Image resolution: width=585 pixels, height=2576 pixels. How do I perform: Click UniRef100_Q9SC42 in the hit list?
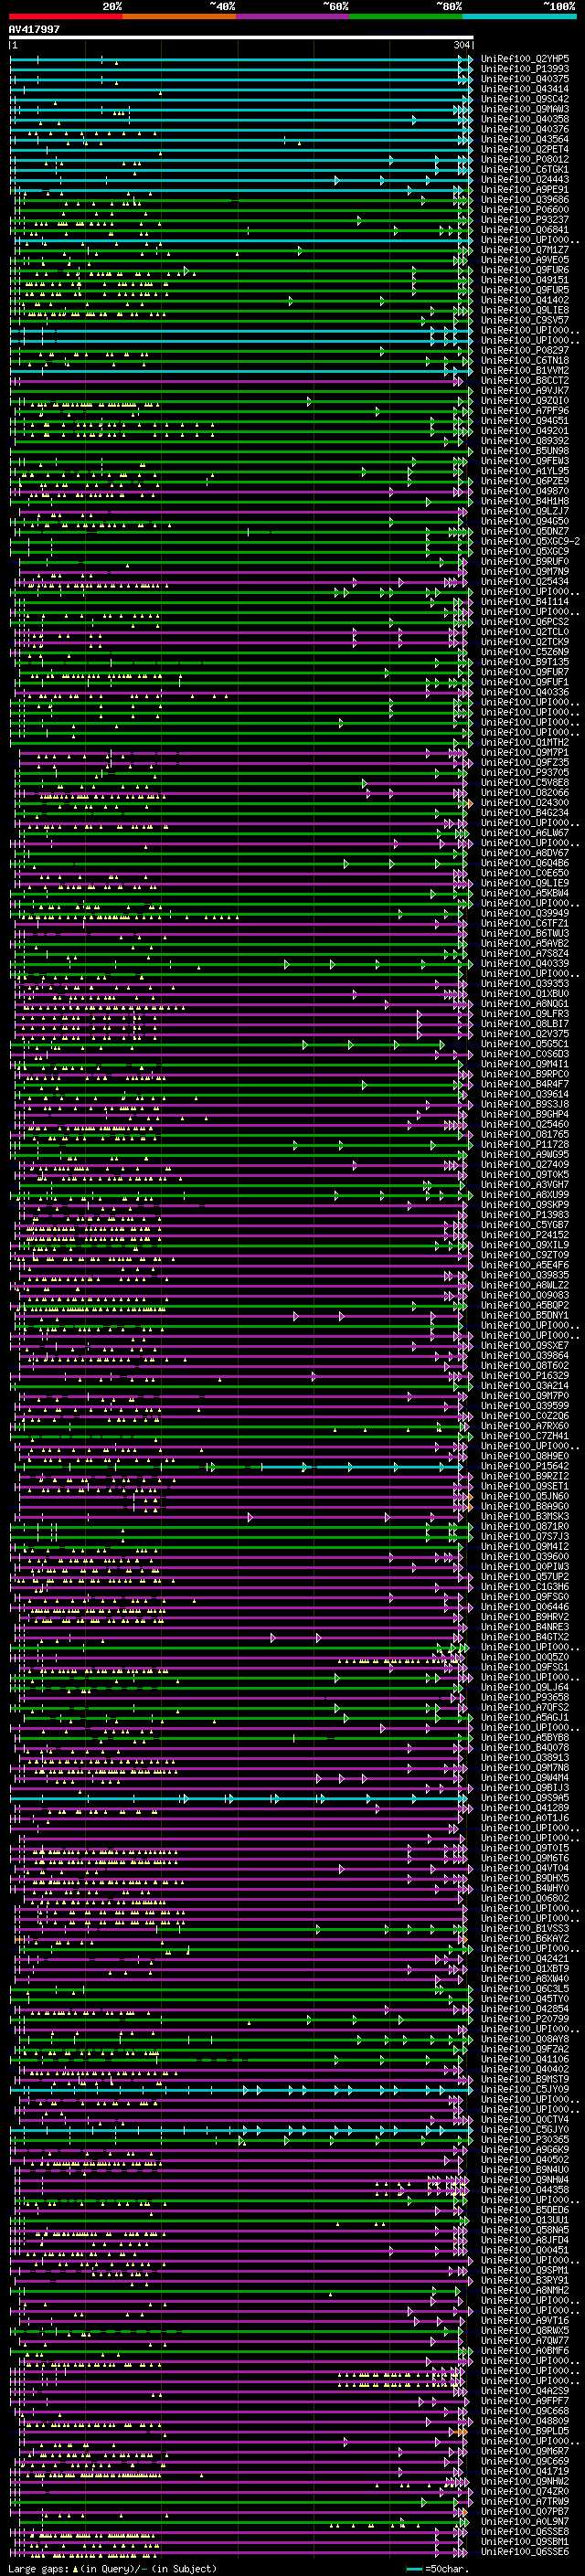pos(525,99)
